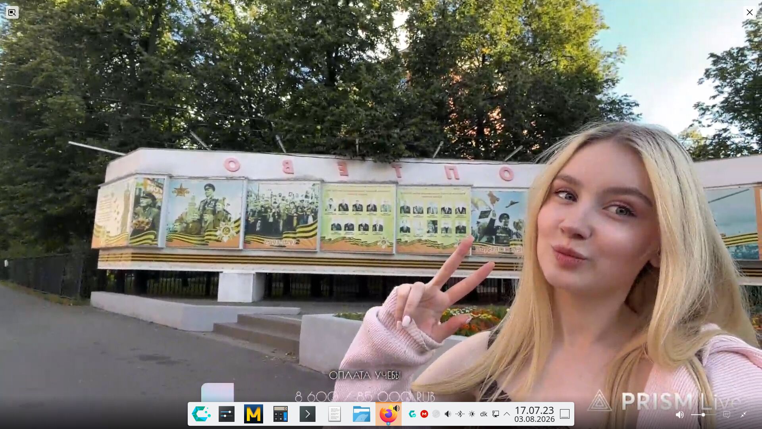Image resolution: width=762 pixels, height=429 pixels.
Task: Click the green checkmark tray icon
Action: click(x=412, y=414)
